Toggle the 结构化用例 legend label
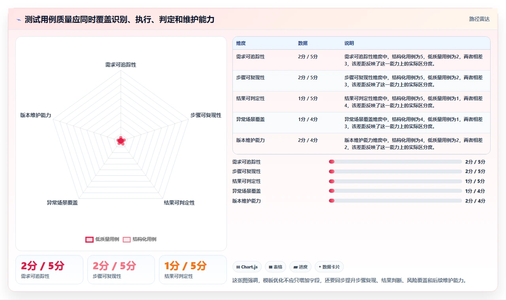The image size is (506, 300). (144, 239)
